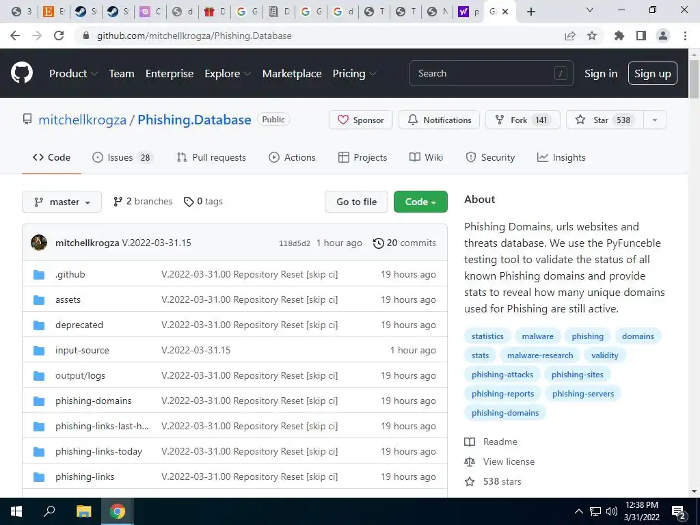Switch to the Insights tab
Image resolution: width=700 pixels, height=525 pixels.
coord(561,157)
